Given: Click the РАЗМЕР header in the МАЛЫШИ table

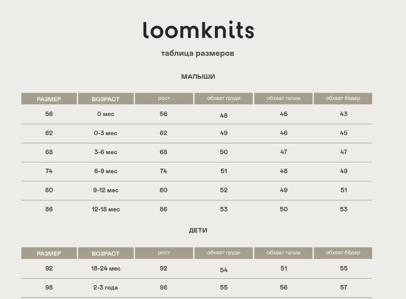Looking at the screenshot, I should click(49, 99).
